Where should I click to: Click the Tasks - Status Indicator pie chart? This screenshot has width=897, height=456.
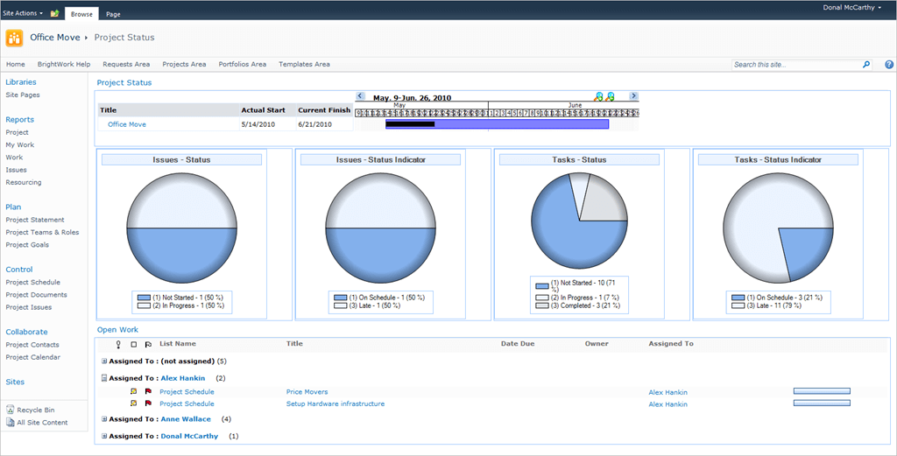tap(778, 227)
